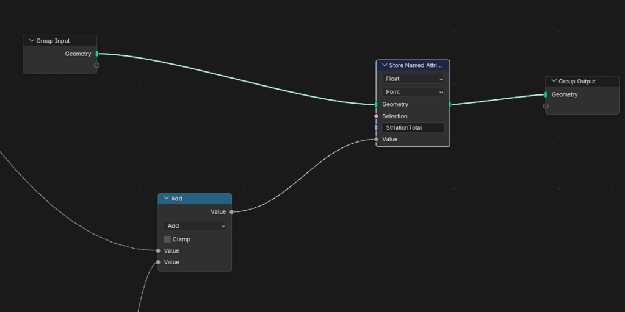625x312 pixels.
Task: Edit the StriationTotal attribute name field
Action: (x=413, y=128)
